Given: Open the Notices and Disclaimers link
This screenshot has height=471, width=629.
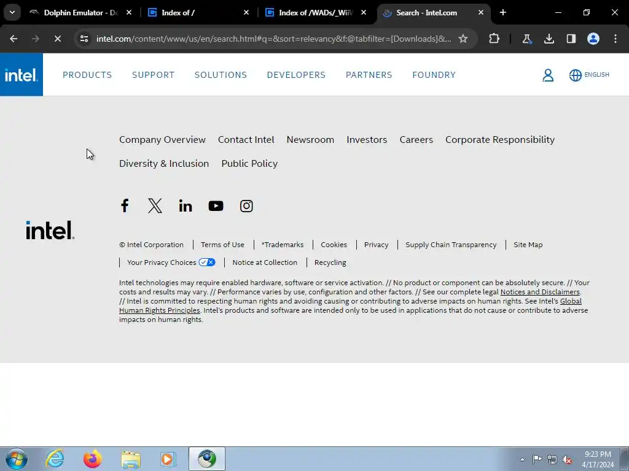Looking at the screenshot, I should [540, 292].
